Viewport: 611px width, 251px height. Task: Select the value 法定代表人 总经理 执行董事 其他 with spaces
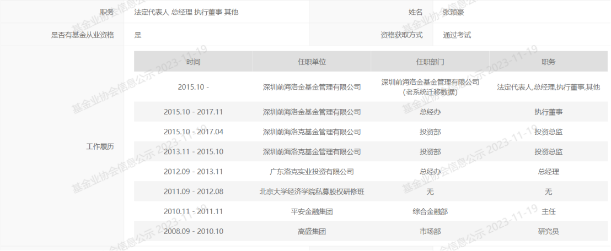point(186,12)
